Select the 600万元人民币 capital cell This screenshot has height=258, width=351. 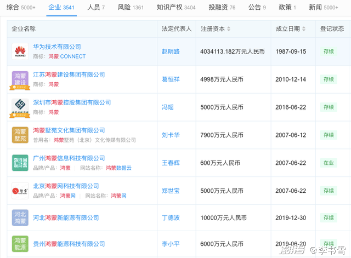[x=220, y=163]
